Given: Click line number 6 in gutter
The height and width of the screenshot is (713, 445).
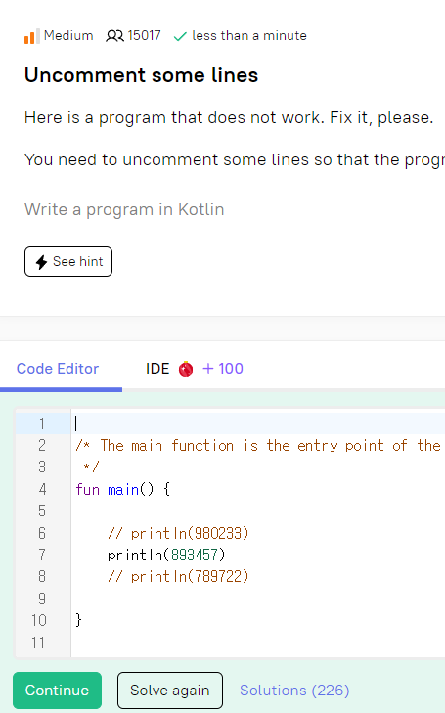Looking at the screenshot, I should (42, 533).
